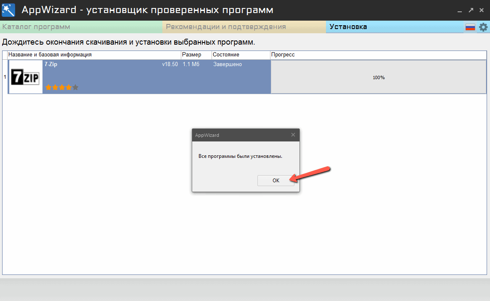Minimize the AppWizard window

461,10
